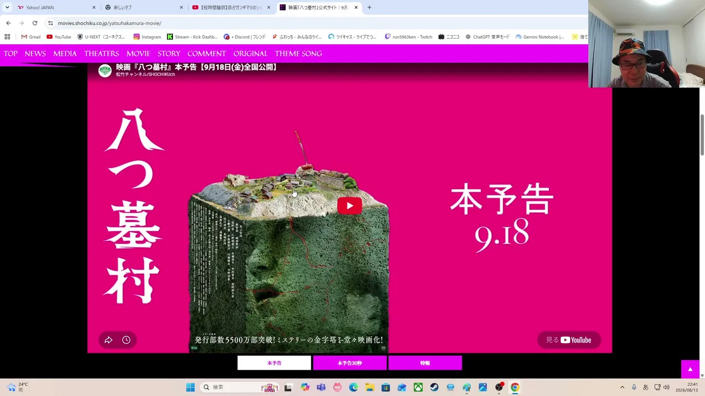Open the ChatGPT 音声モード bookmark
Image resolution: width=705 pixels, height=396 pixels.
[487, 37]
